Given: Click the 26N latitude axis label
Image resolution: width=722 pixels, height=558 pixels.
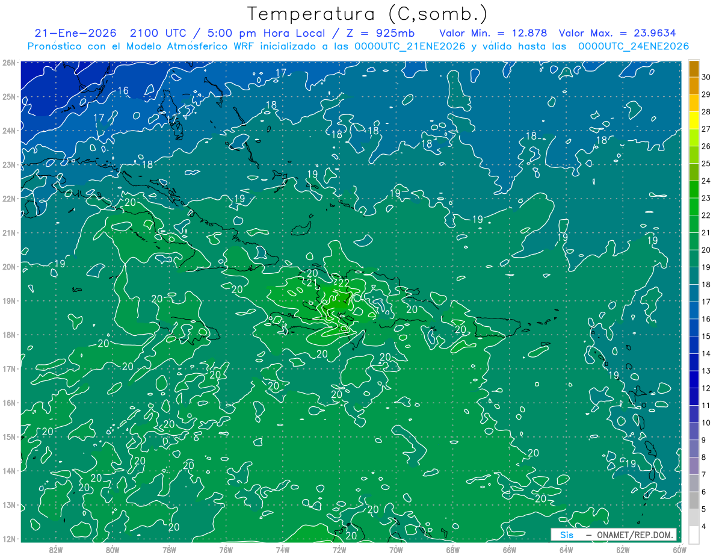Looking at the screenshot, I should coord(9,62).
